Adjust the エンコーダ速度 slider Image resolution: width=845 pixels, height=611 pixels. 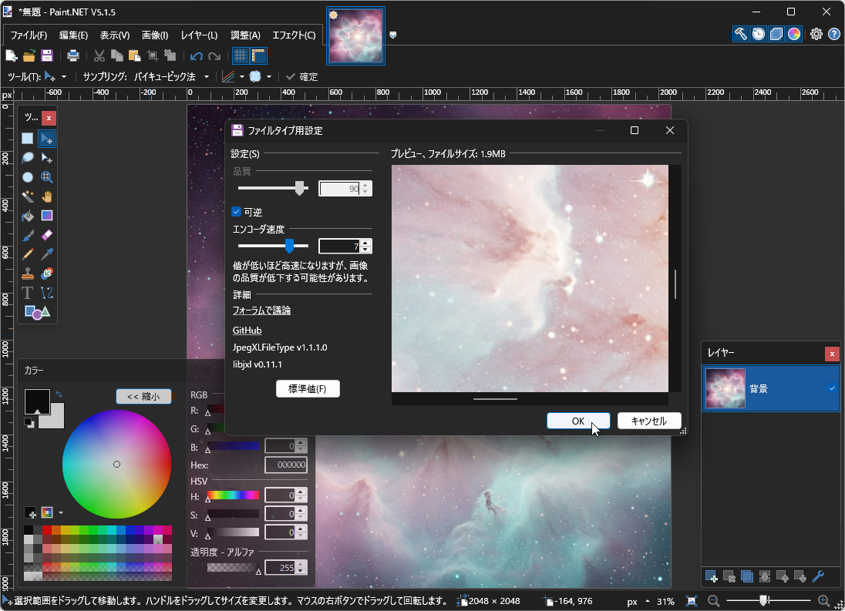(288, 246)
